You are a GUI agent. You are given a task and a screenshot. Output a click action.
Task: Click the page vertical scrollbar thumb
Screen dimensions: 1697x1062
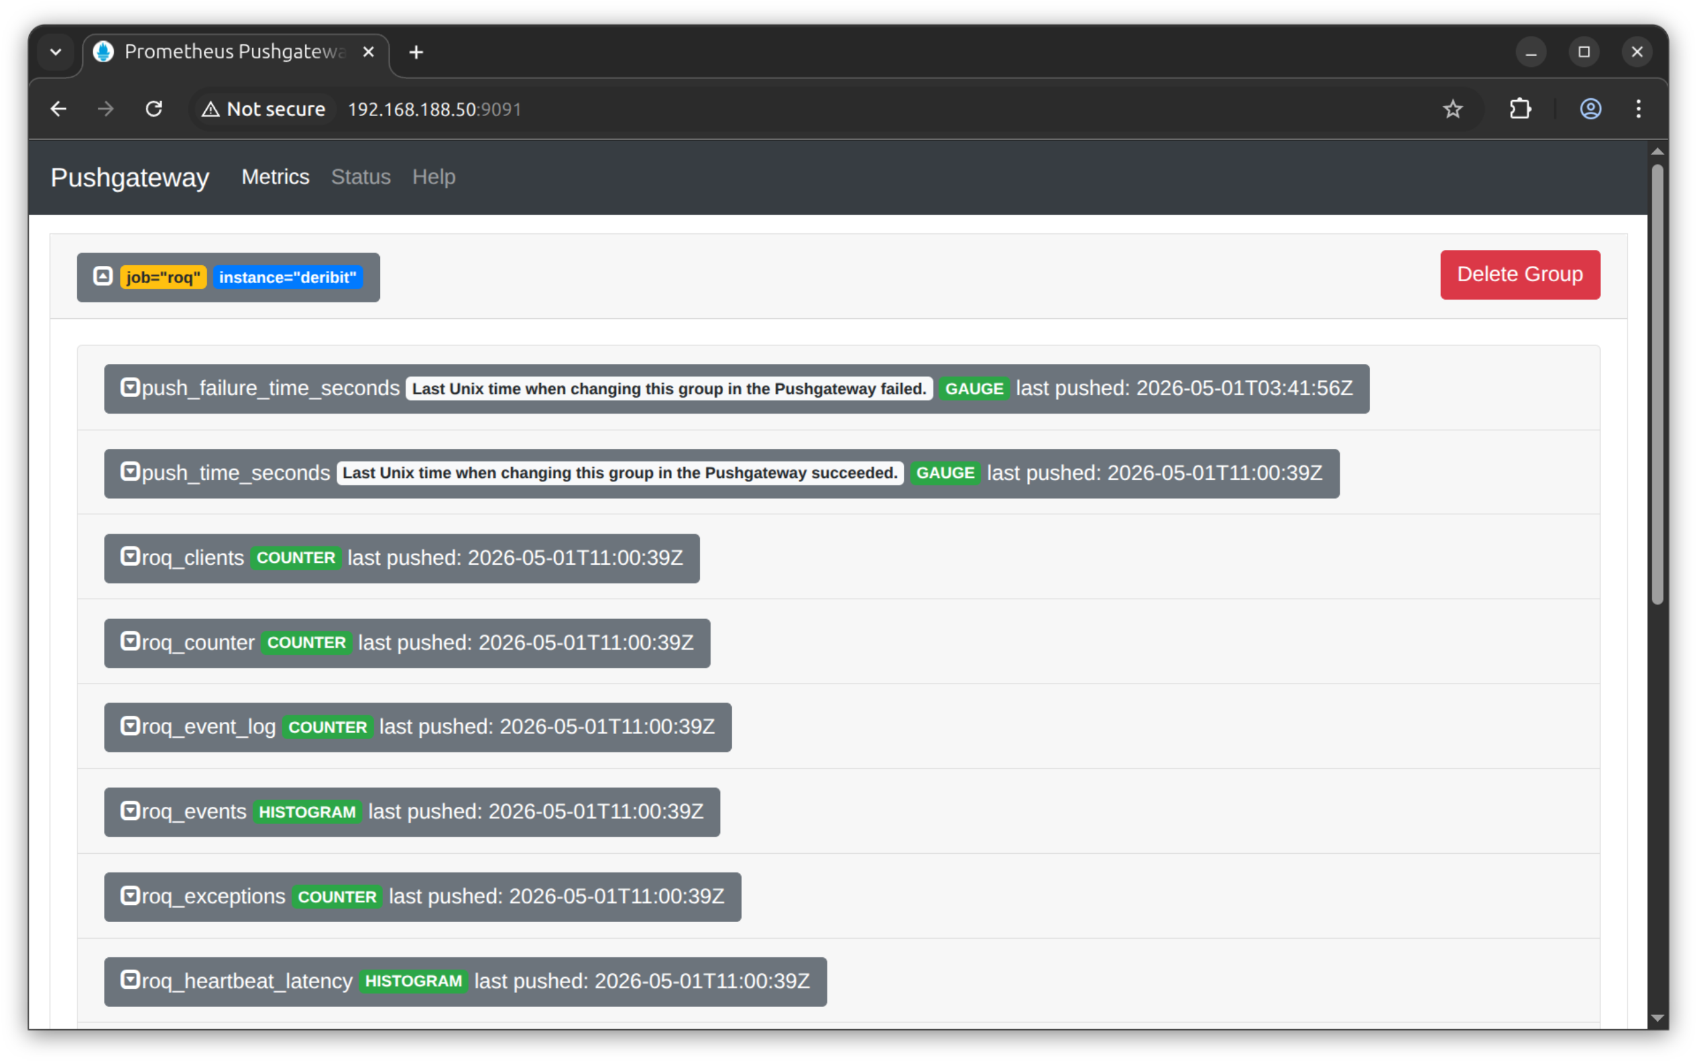point(1658,383)
